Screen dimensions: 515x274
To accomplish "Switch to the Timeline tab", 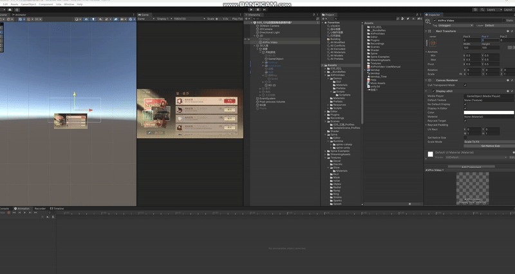I will pos(57,208).
